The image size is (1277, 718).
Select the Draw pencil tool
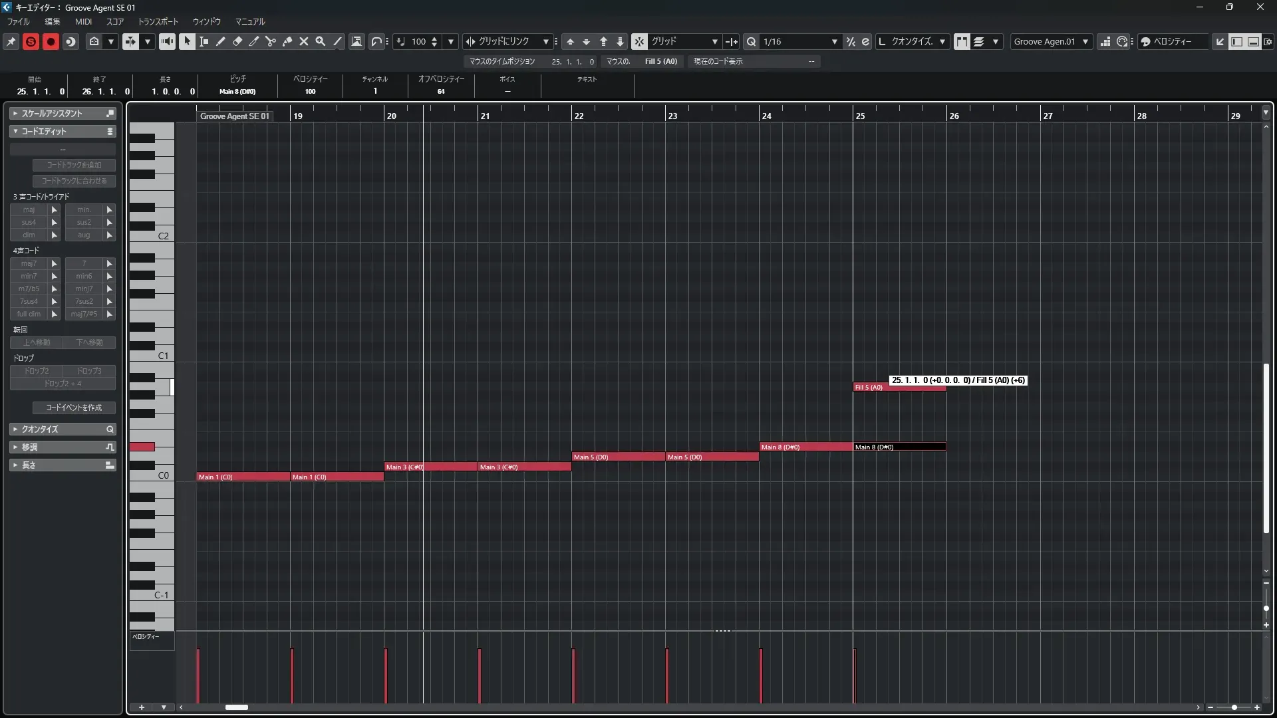coord(220,41)
